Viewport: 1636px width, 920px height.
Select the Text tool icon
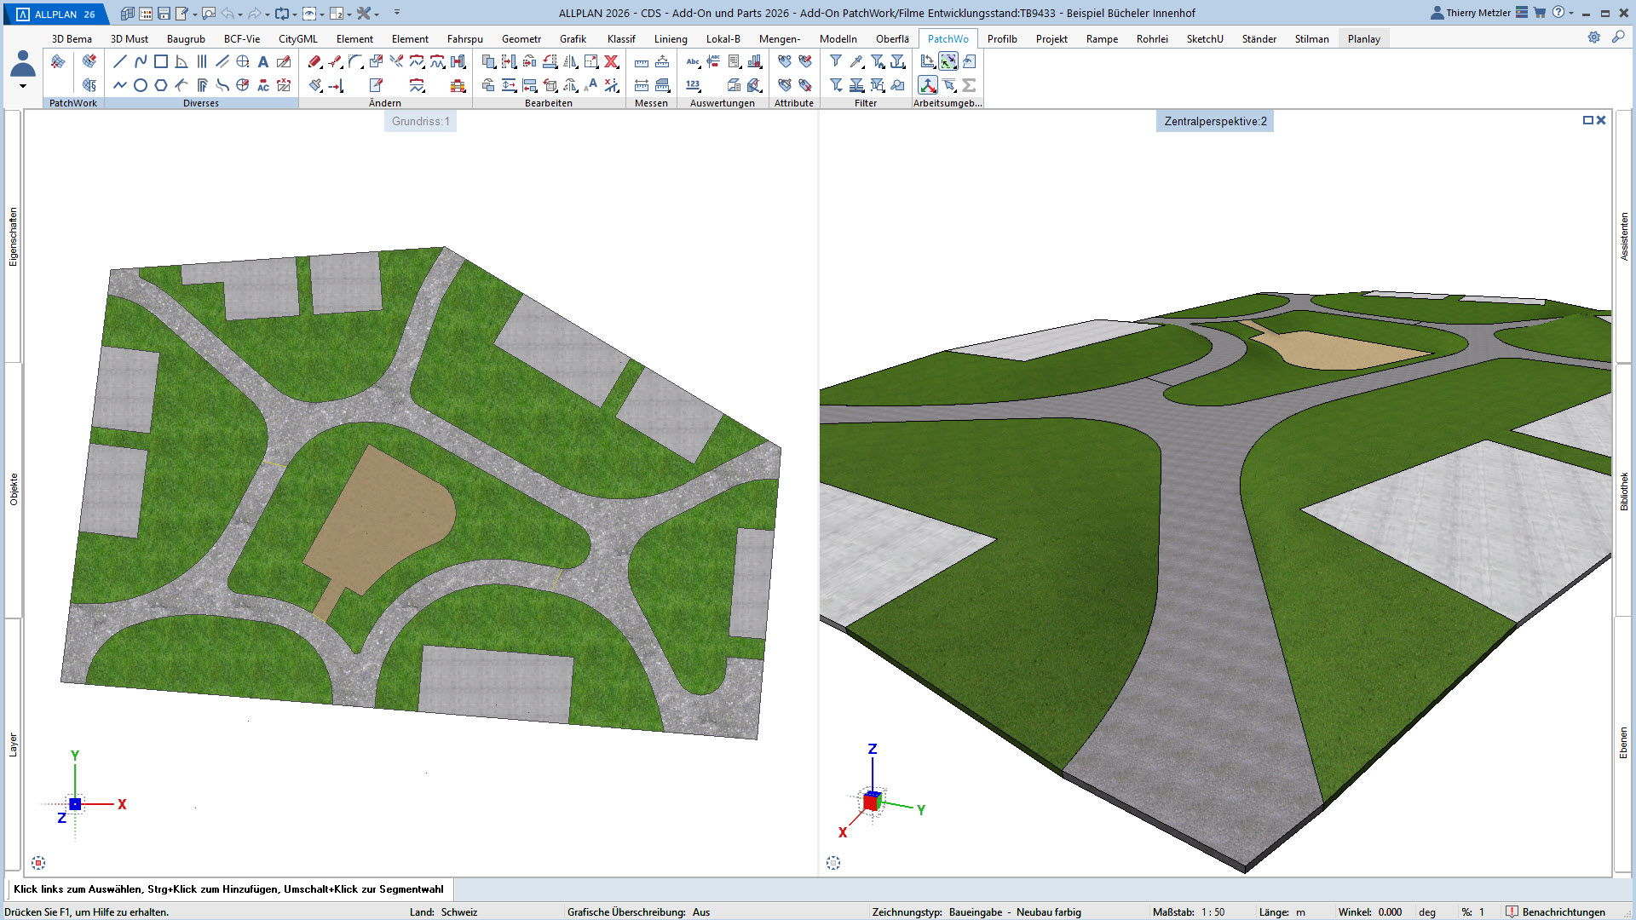[x=263, y=61]
